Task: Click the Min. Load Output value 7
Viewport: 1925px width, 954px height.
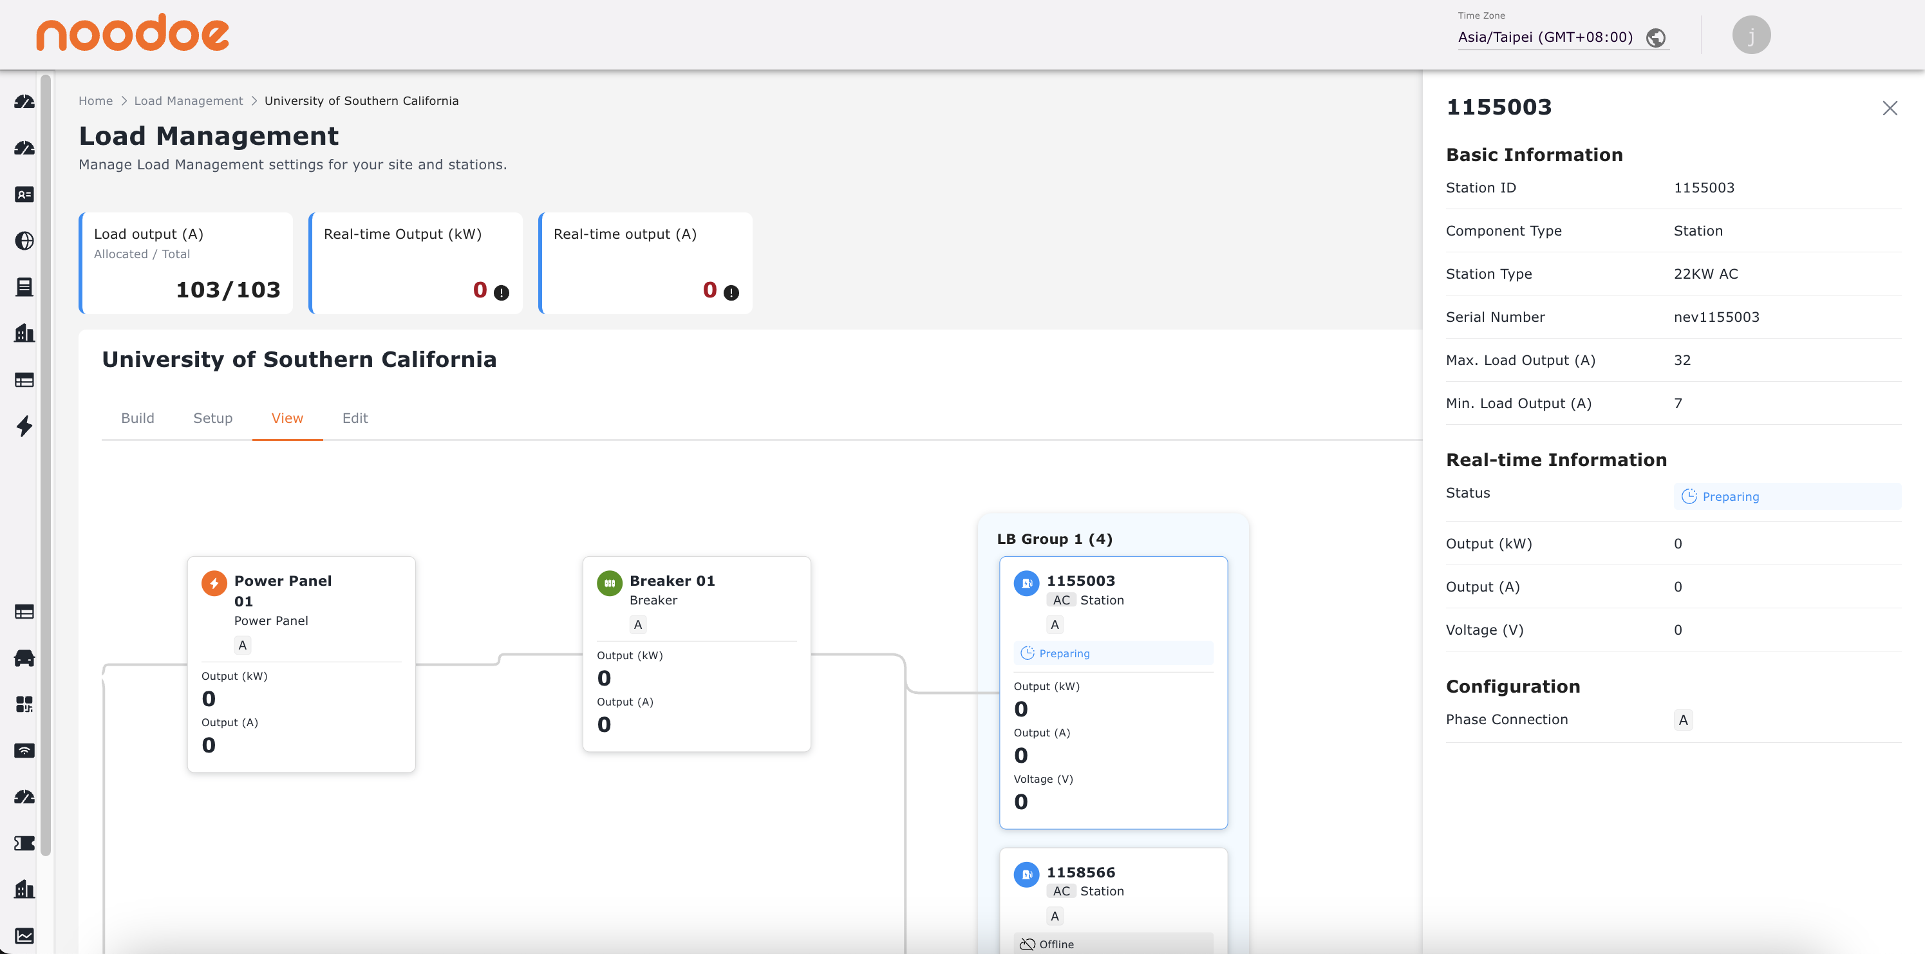Action: tap(1678, 404)
